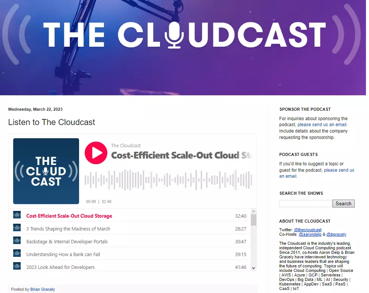Open the @aarondelp co-host link
Viewport: 369px width, 293px height.
click(x=310, y=234)
